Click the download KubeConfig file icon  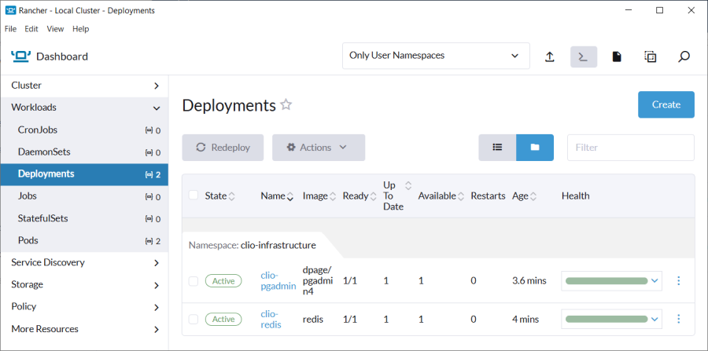click(x=617, y=57)
